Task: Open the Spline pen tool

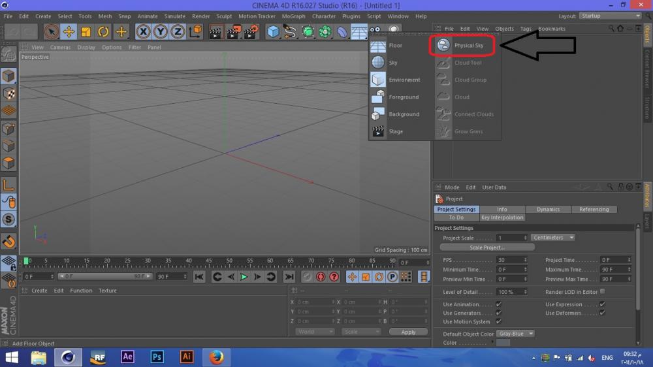Action: tap(291, 31)
